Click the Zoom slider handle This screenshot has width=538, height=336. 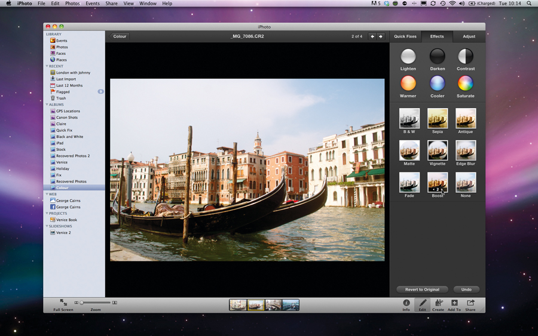(82, 303)
